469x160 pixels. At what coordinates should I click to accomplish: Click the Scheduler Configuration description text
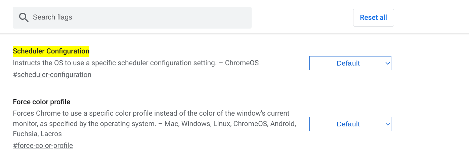[x=136, y=63]
